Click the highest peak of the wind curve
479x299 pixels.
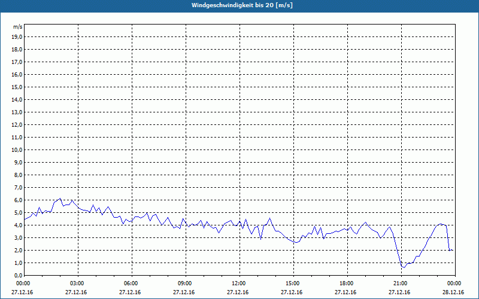tap(60, 199)
